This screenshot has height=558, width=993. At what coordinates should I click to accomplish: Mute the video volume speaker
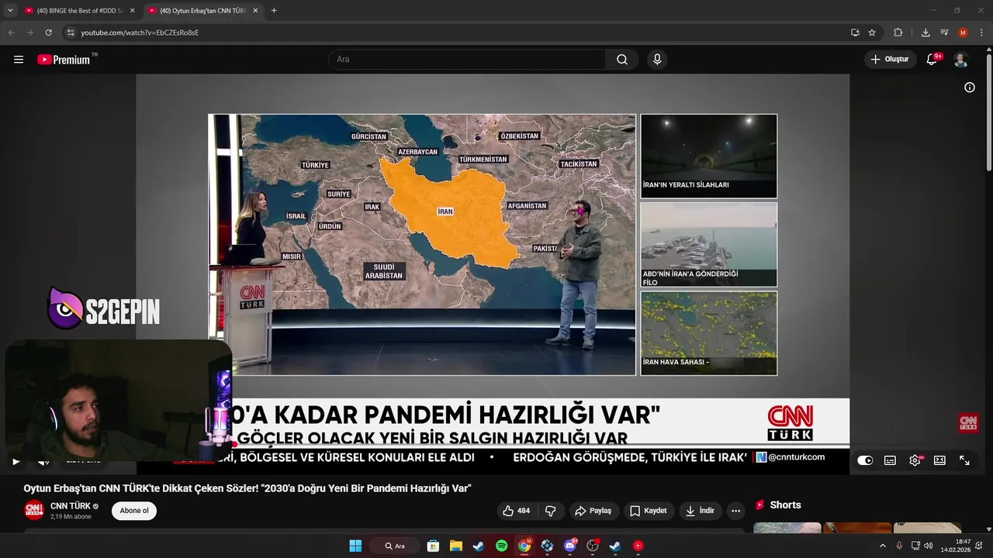(43, 461)
